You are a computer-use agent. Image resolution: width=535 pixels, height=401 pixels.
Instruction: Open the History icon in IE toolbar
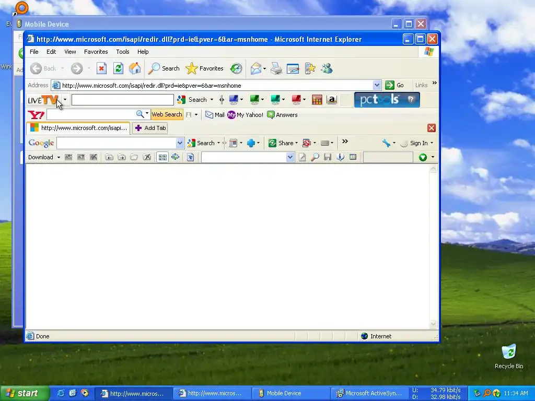point(236,68)
